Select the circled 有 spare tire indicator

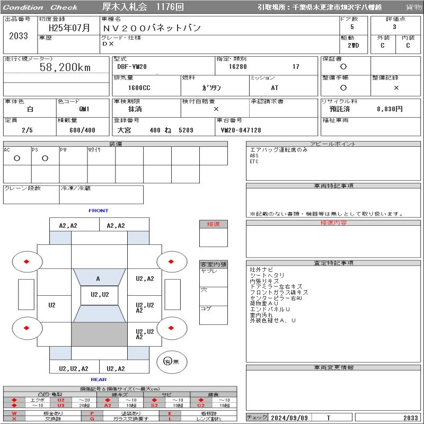coord(167,361)
